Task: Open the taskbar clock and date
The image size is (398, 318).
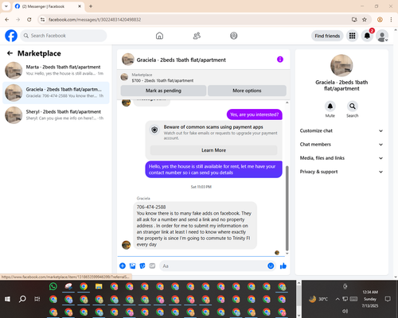Action: [370, 299]
